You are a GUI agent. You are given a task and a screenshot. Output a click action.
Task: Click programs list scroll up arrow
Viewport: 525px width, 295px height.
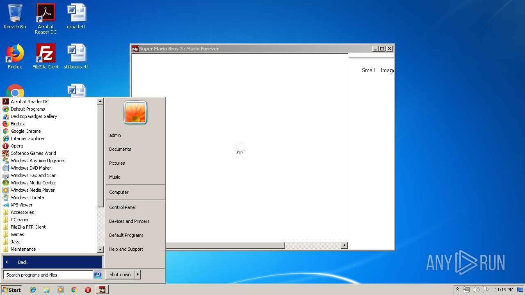(100, 101)
